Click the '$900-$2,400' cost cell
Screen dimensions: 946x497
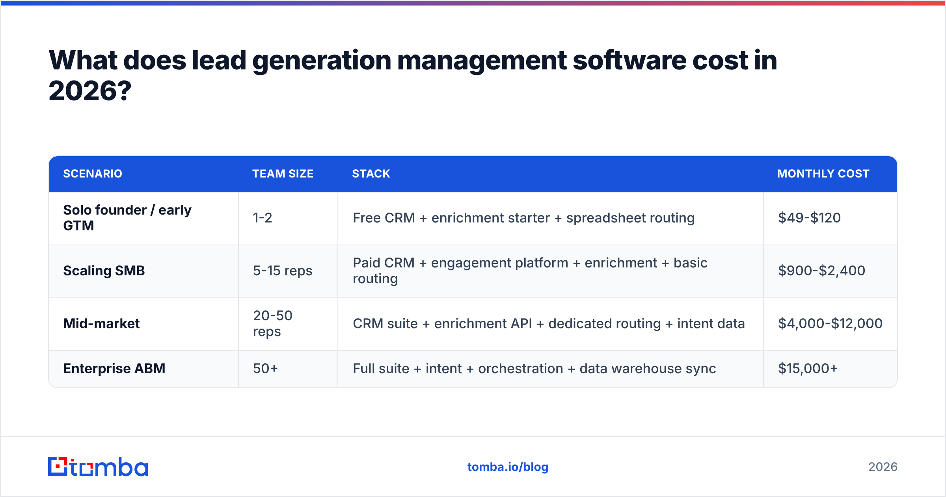point(830,271)
